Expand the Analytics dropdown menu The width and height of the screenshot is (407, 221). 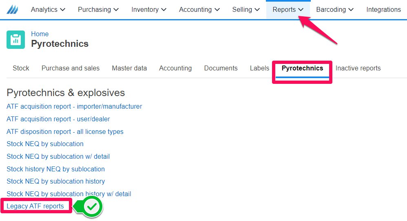(x=48, y=10)
